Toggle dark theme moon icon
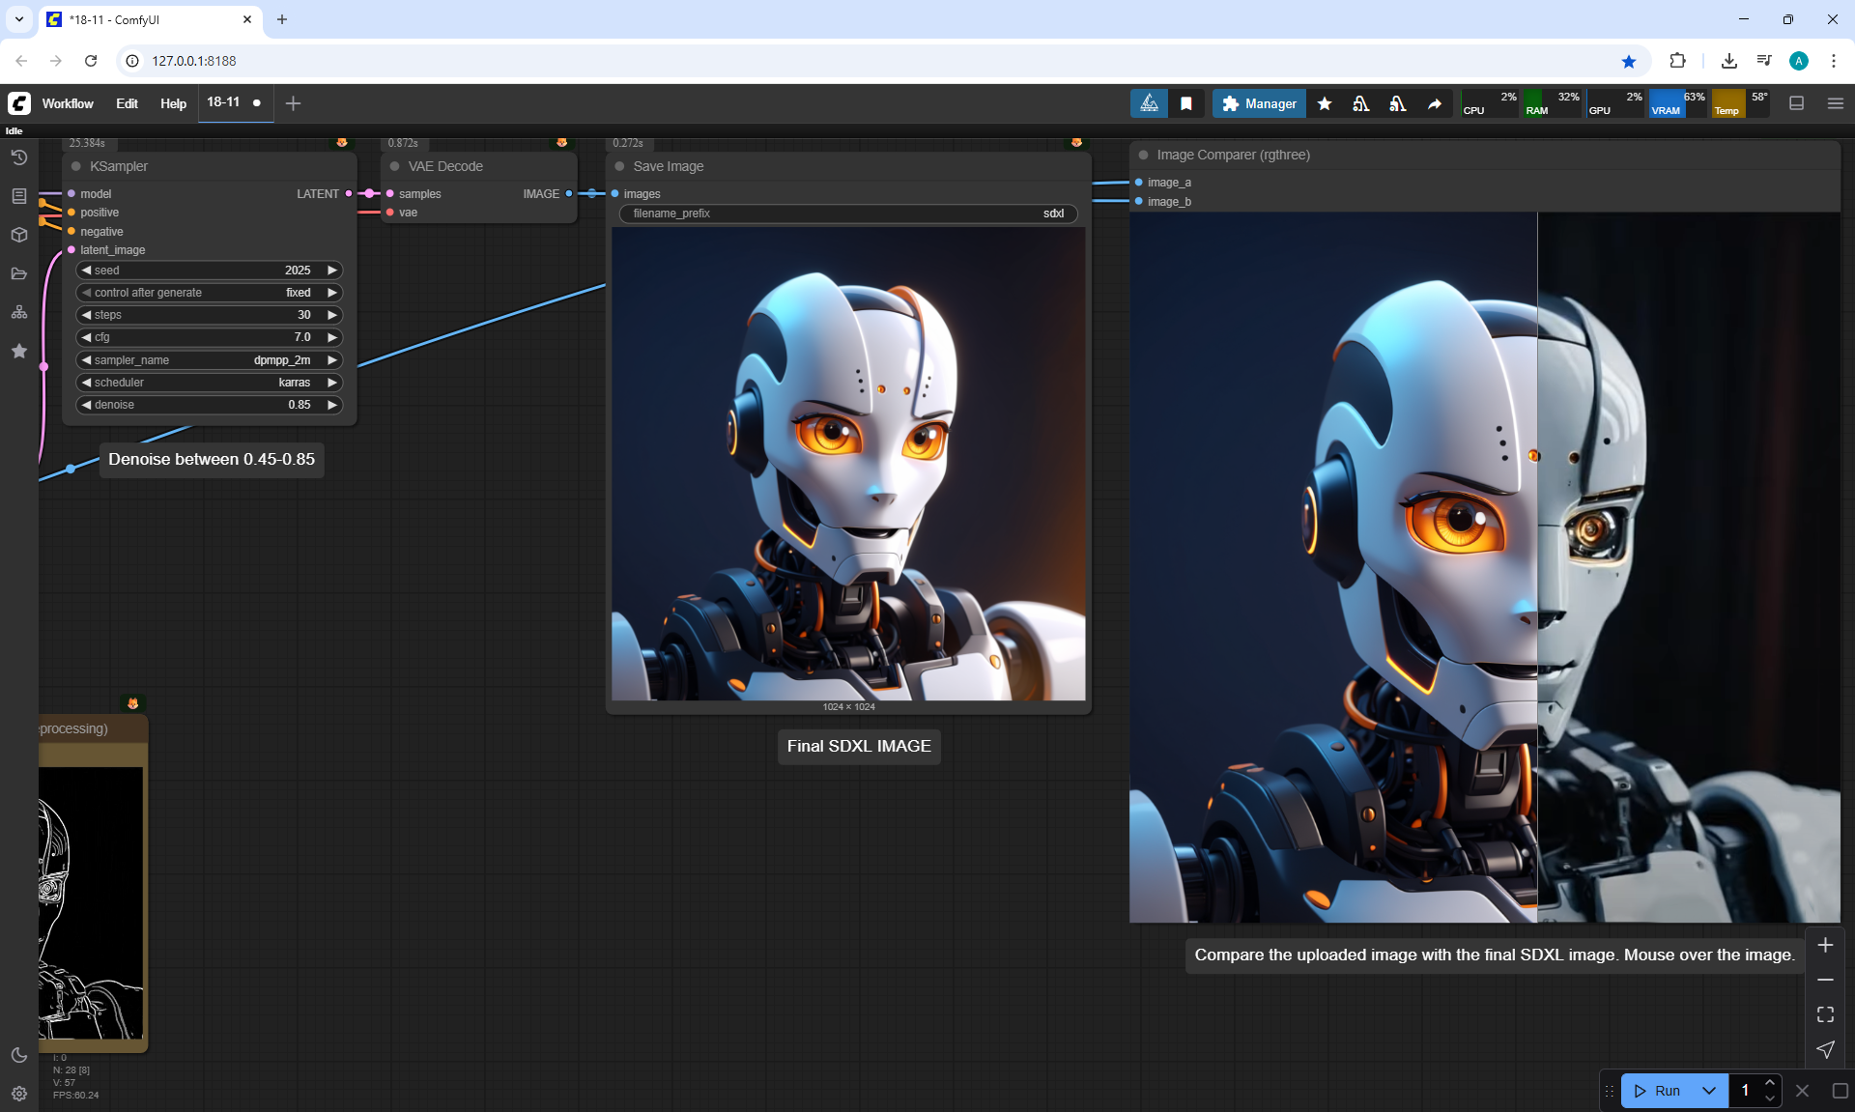 click(18, 1055)
